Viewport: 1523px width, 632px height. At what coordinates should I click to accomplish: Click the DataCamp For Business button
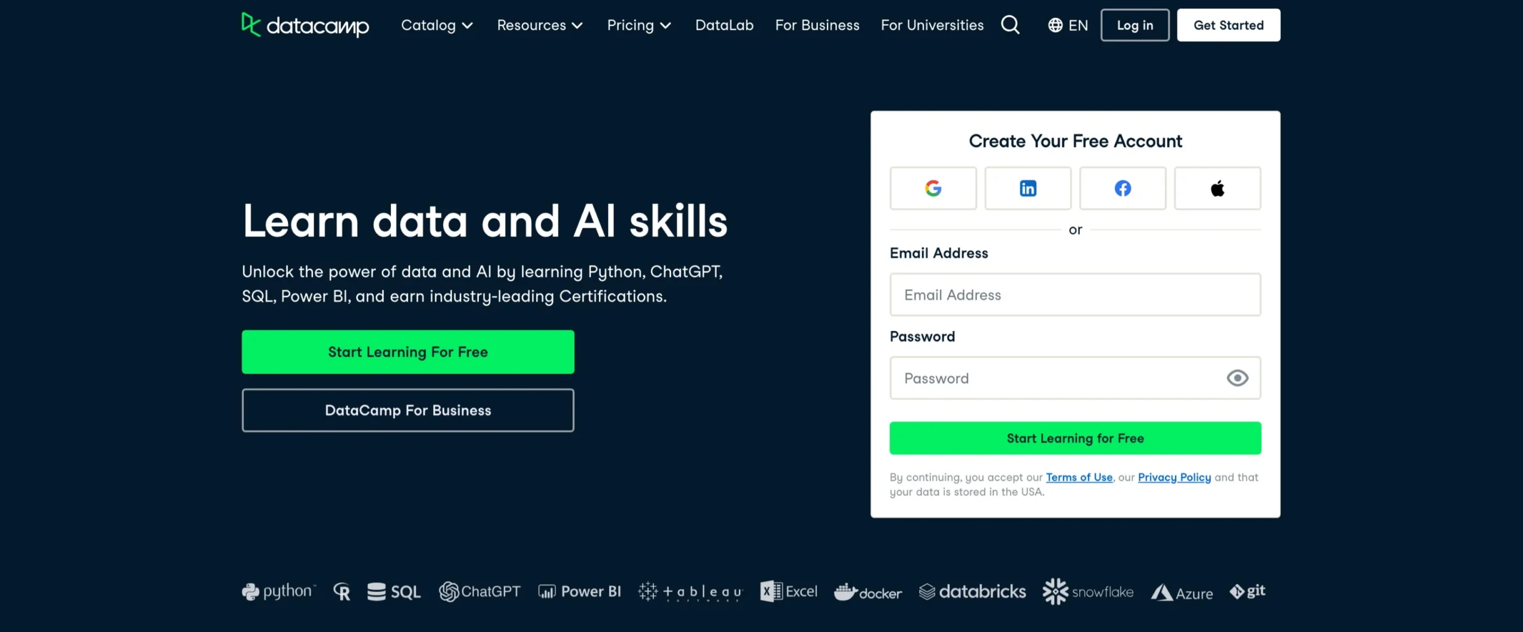(x=408, y=410)
